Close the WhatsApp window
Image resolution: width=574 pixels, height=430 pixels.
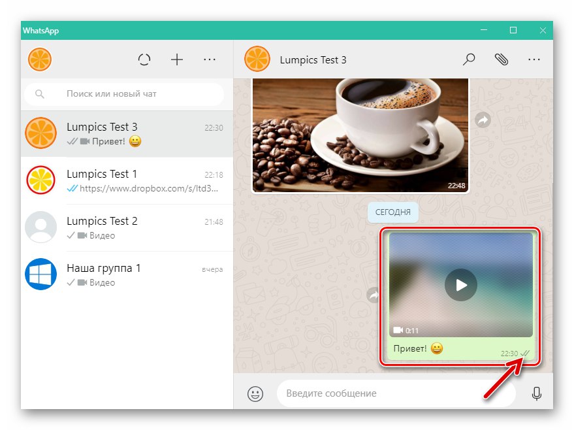[x=543, y=30]
